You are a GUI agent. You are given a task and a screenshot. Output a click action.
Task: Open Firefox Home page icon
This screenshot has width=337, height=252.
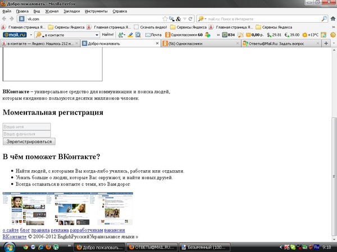coord(333,18)
